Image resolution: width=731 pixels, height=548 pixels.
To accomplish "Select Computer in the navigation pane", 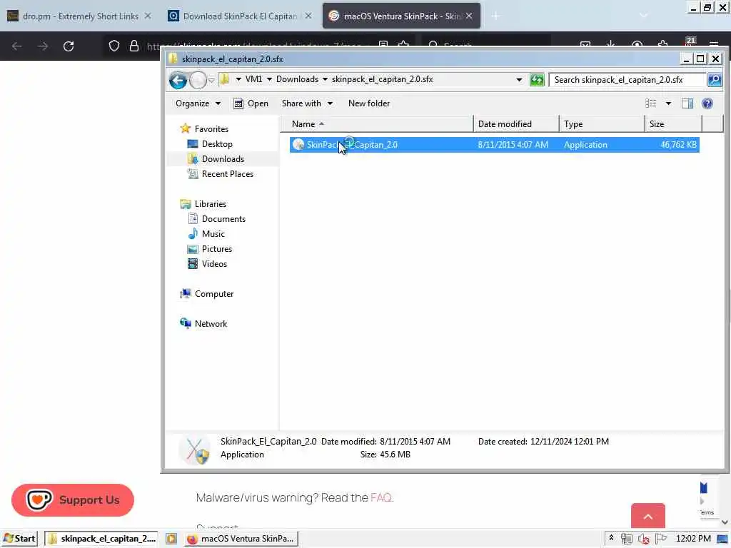I will pyautogui.click(x=214, y=294).
